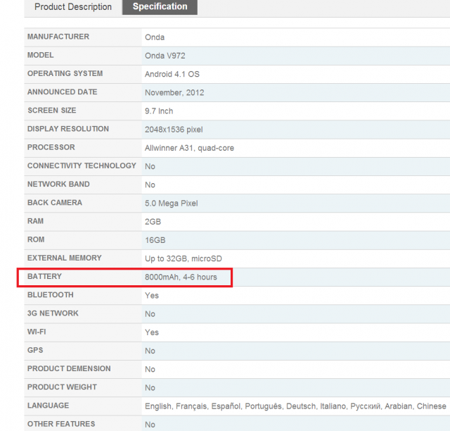Select 'No' in 3G Network row
The height and width of the screenshot is (431, 450).
pyautogui.click(x=150, y=314)
